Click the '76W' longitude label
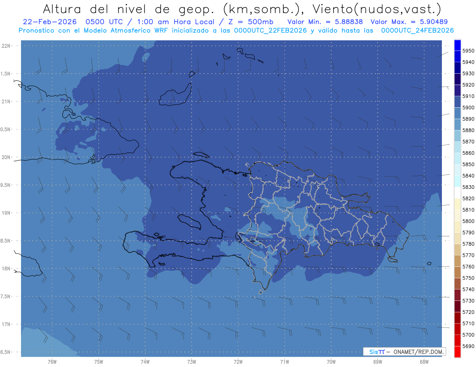Viewport: 476px width, 367px height. point(52,362)
